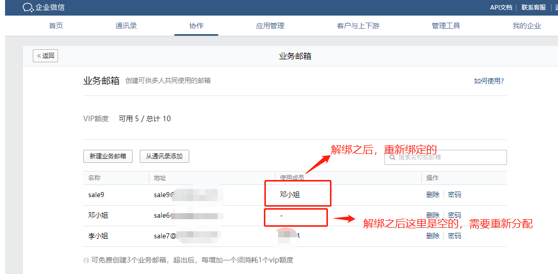Delete the 李小姐 mailbox row

pos(432,236)
